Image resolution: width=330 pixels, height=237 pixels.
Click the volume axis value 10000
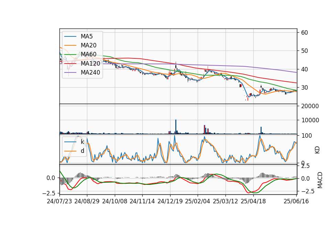click(x=310, y=120)
